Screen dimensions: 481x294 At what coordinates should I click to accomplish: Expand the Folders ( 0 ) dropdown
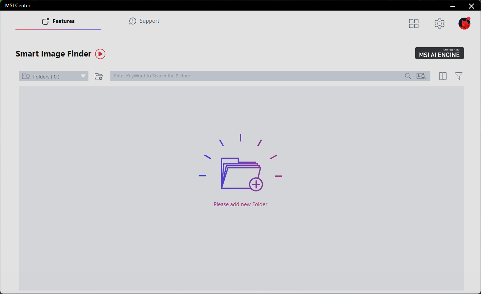point(54,76)
